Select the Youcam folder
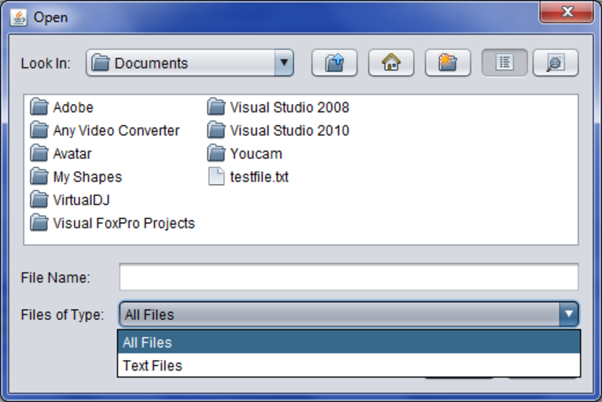Image resolution: width=602 pixels, height=402 pixels. point(256,154)
